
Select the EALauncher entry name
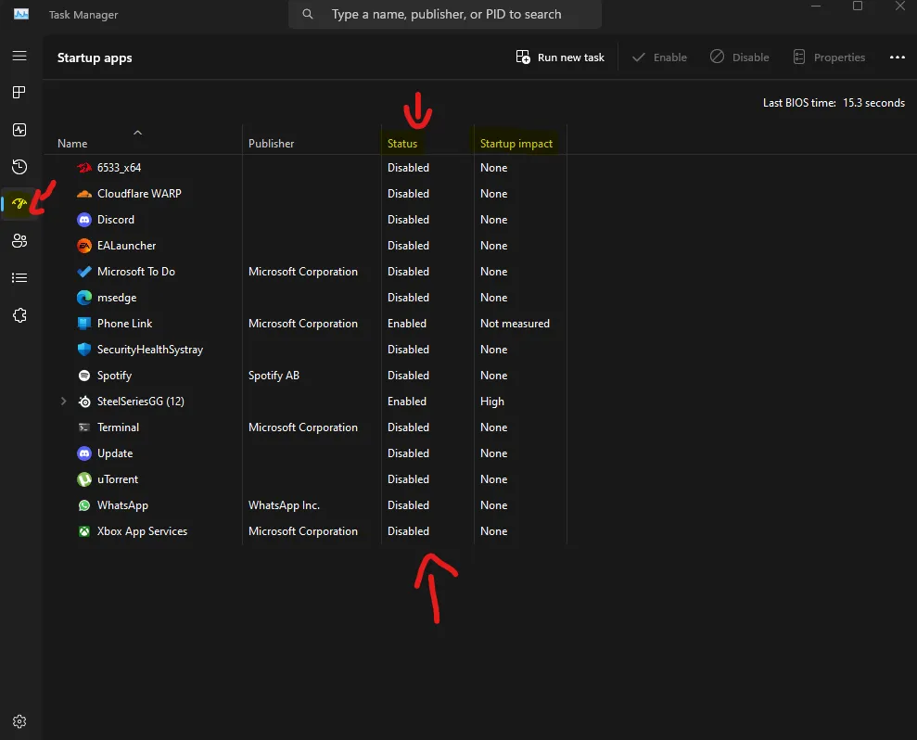(x=126, y=246)
